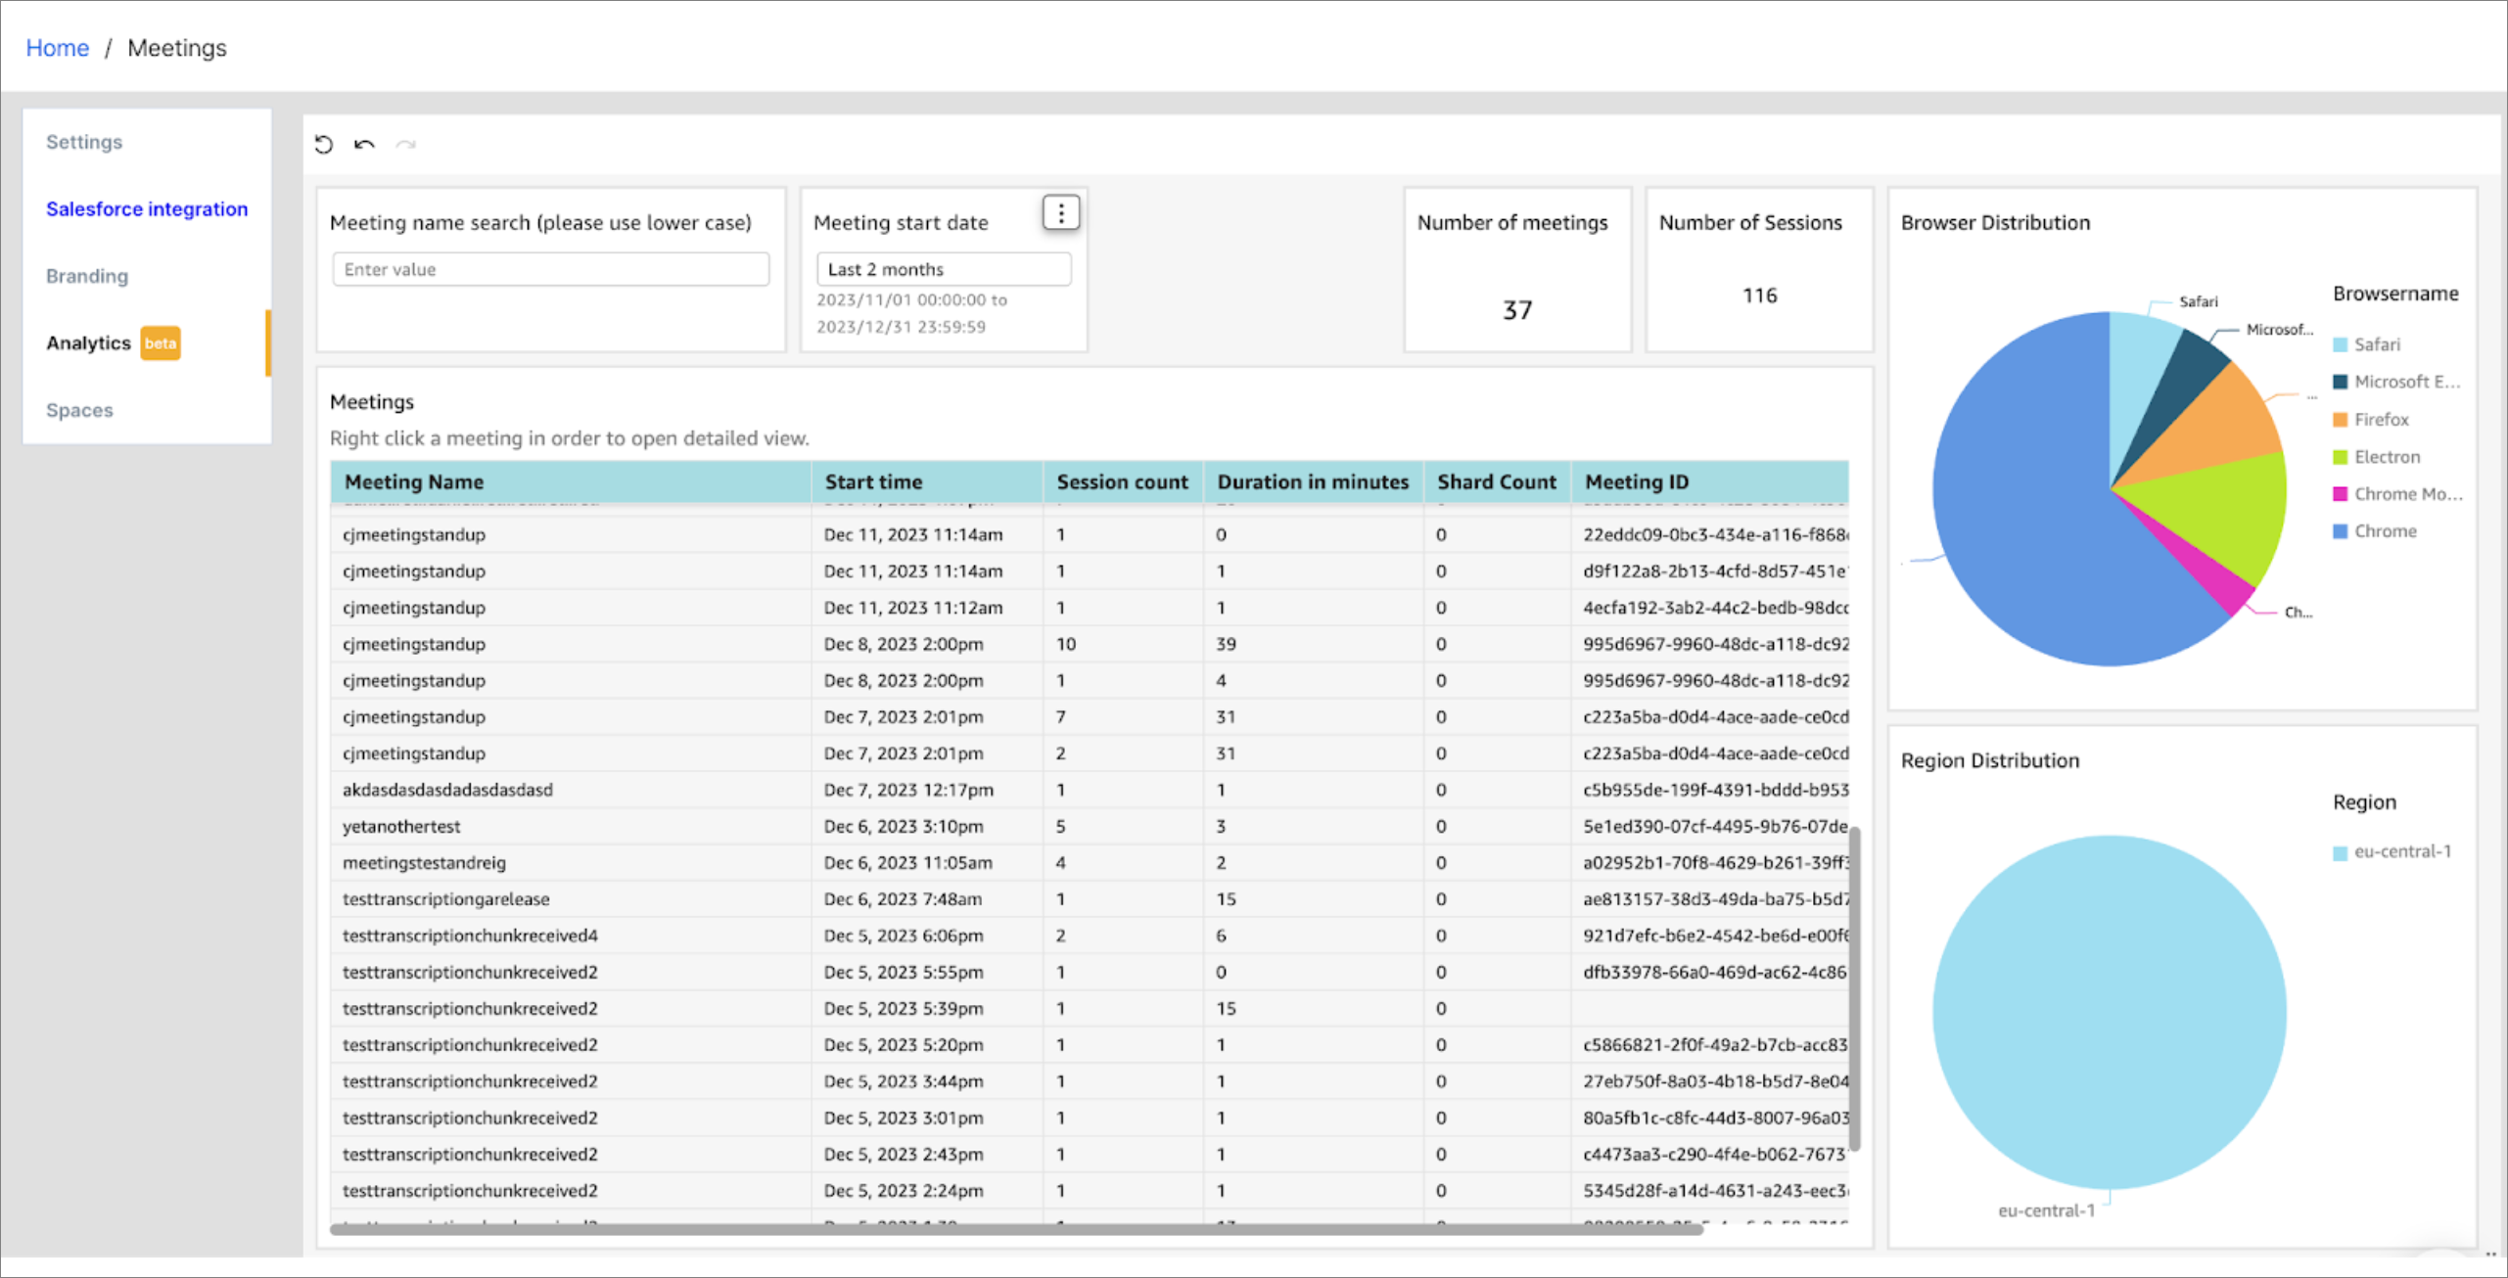Go to Spaces in the sidebar
The height and width of the screenshot is (1278, 2508).
point(79,410)
